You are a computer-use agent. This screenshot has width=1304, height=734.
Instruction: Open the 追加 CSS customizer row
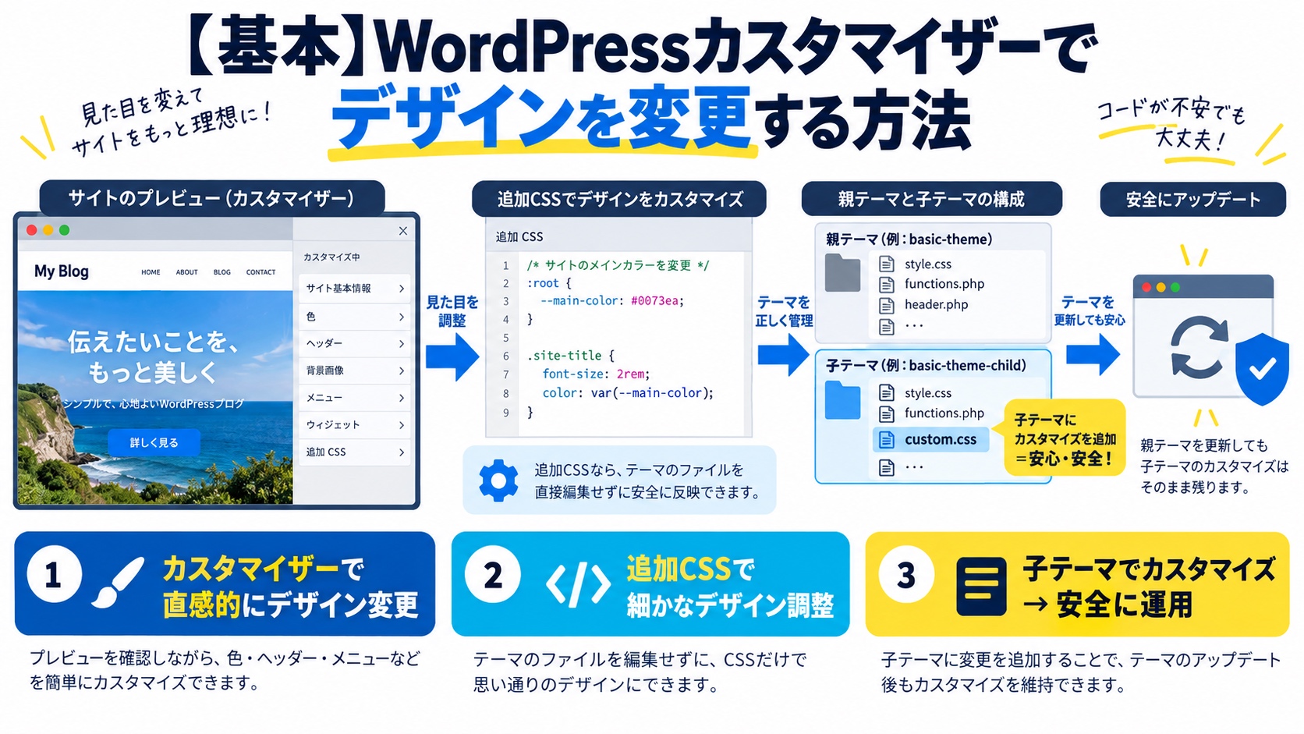coord(355,452)
